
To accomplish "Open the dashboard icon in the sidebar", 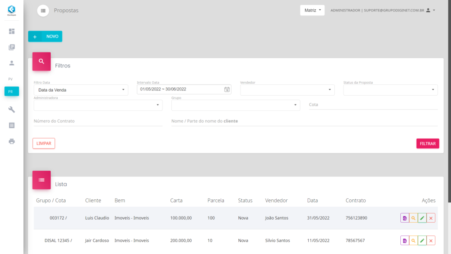I will coord(11,31).
